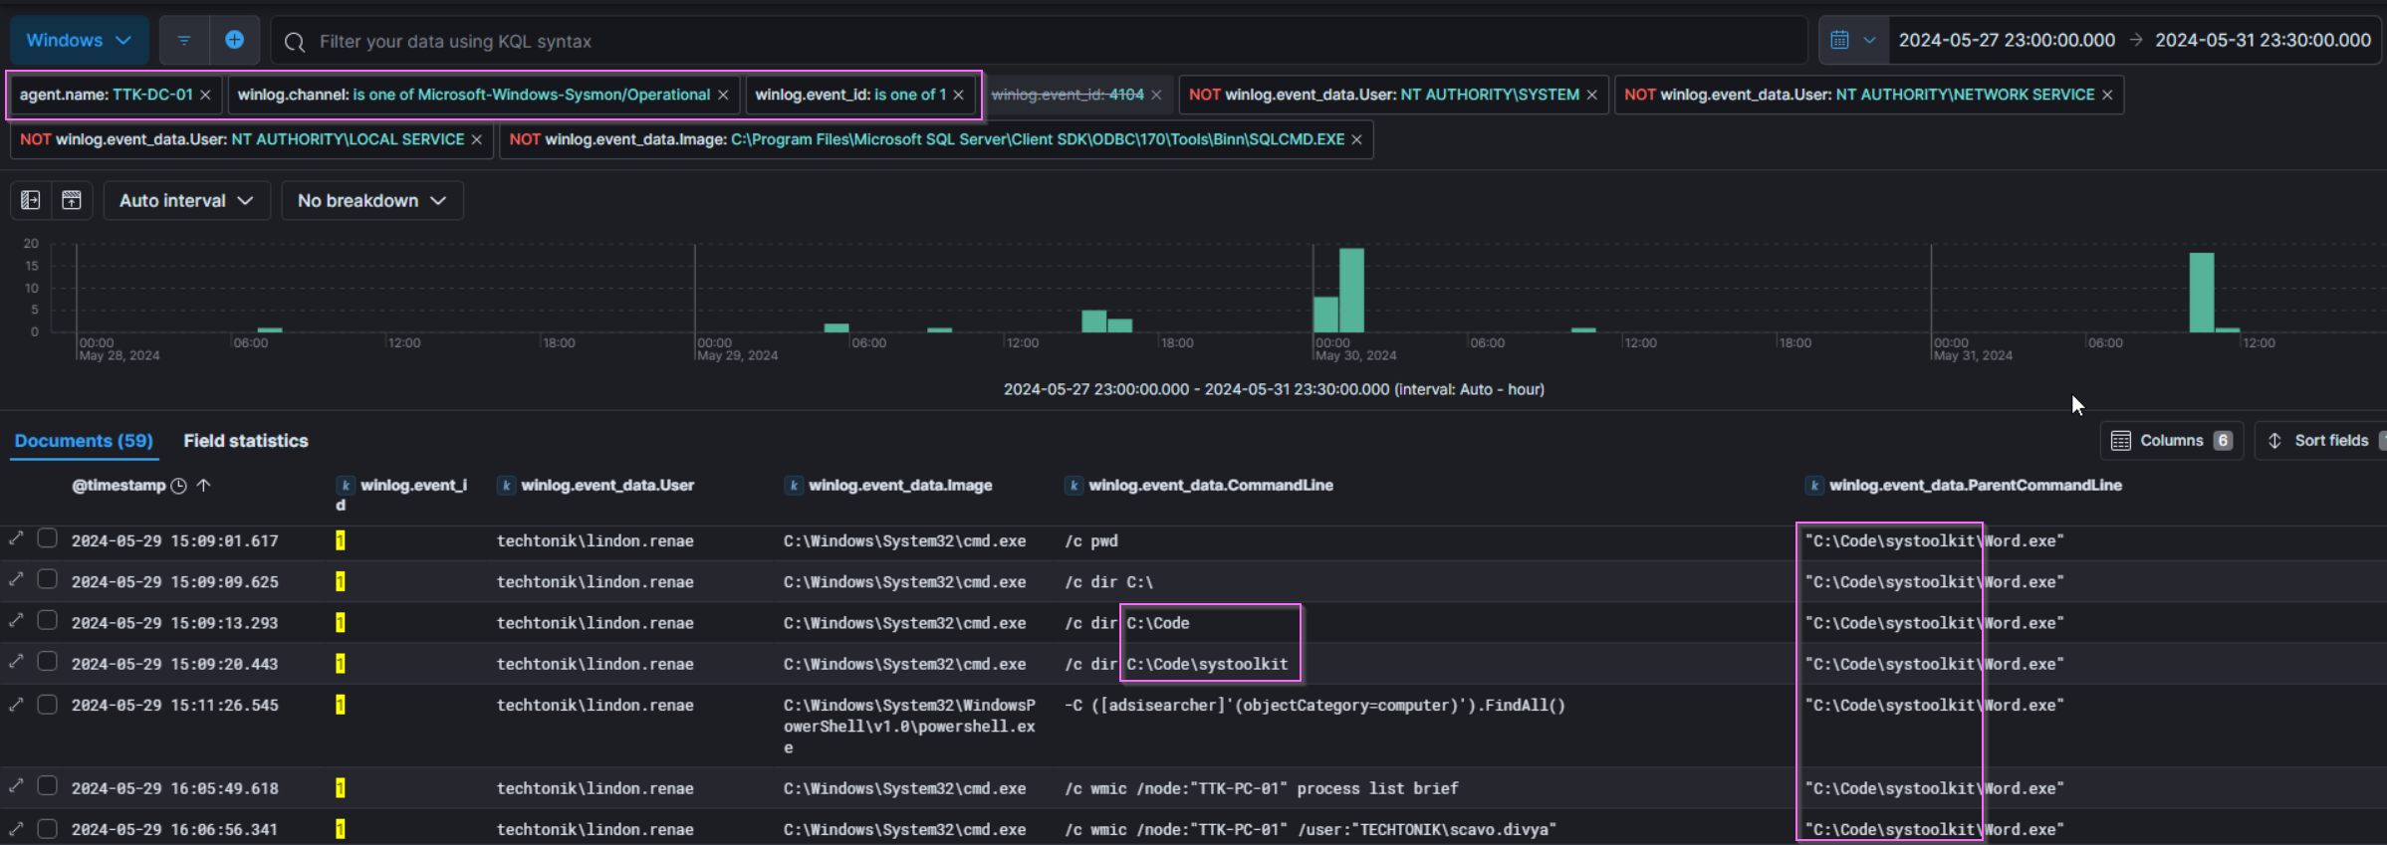The image size is (2387, 845).
Task: Select the checkbox for row 15:09:01.617
Action: tap(47, 539)
